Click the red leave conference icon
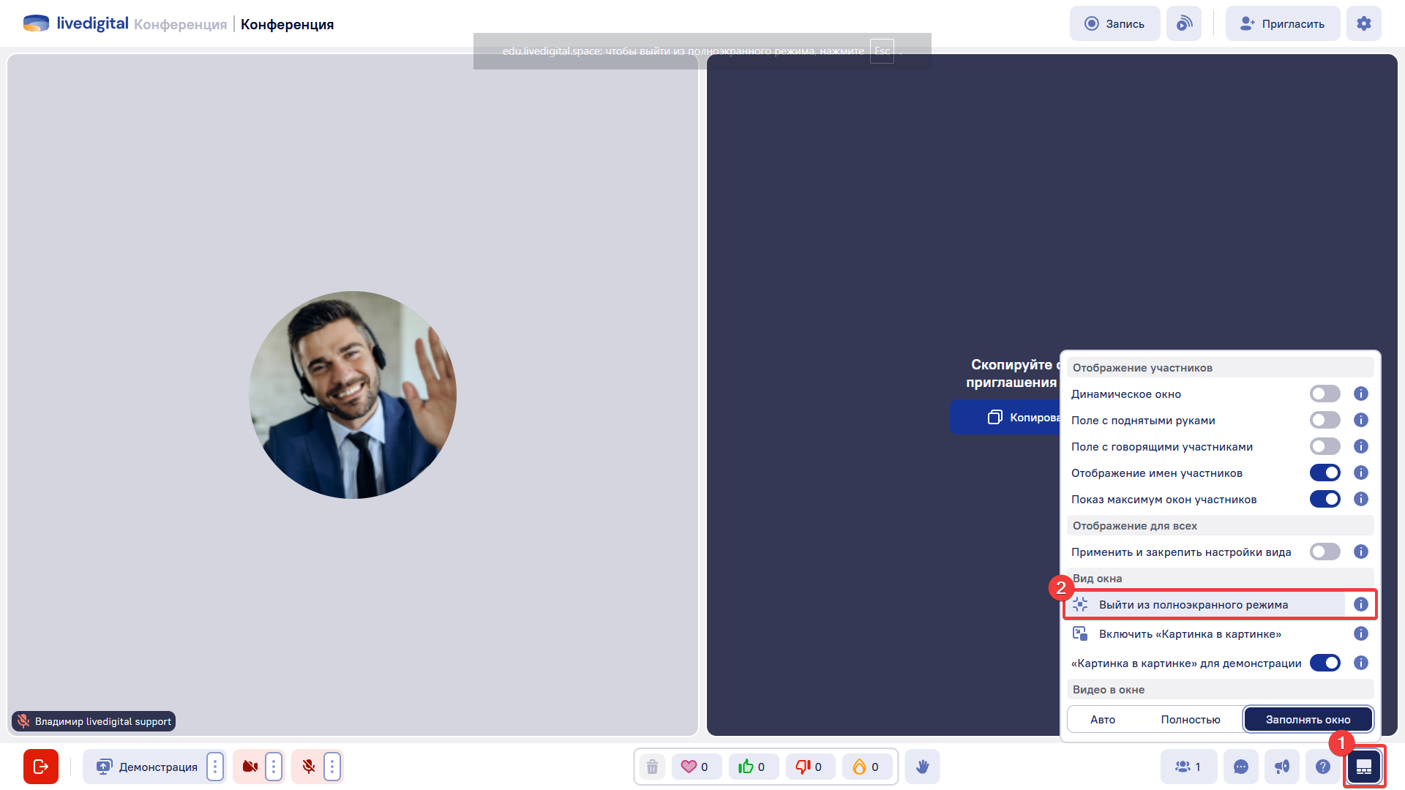 tap(41, 767)
